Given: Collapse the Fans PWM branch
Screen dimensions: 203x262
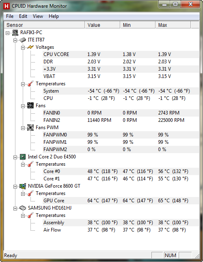Looking at the screenshot, I should [23, 128].
